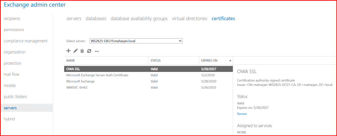Select Microsoft Exchange Server Auth Certificate row
337x136 pixels.
[97, 75]
